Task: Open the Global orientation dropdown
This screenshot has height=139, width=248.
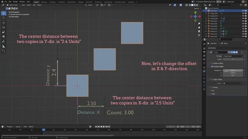Action: tap(90, 5)
